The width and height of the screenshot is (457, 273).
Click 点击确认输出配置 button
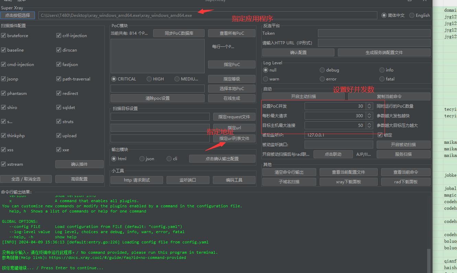222,159
